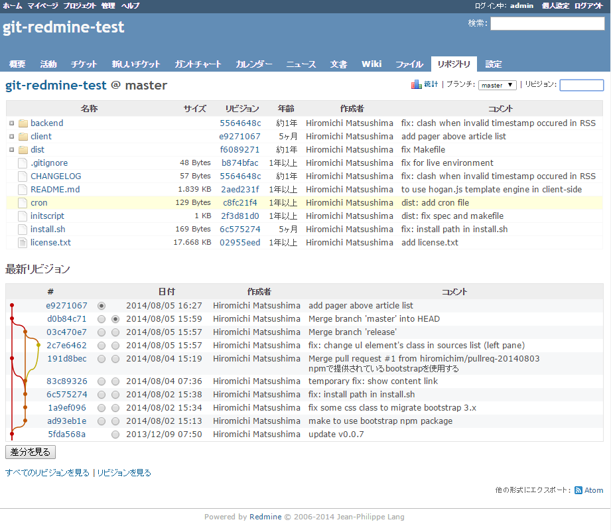Click the Atom feed icon
611x532 pixels.
pos(578,490)
